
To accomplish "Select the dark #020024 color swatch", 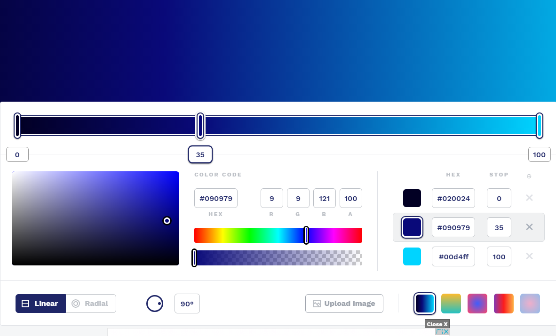I will (x=412, y=198).
